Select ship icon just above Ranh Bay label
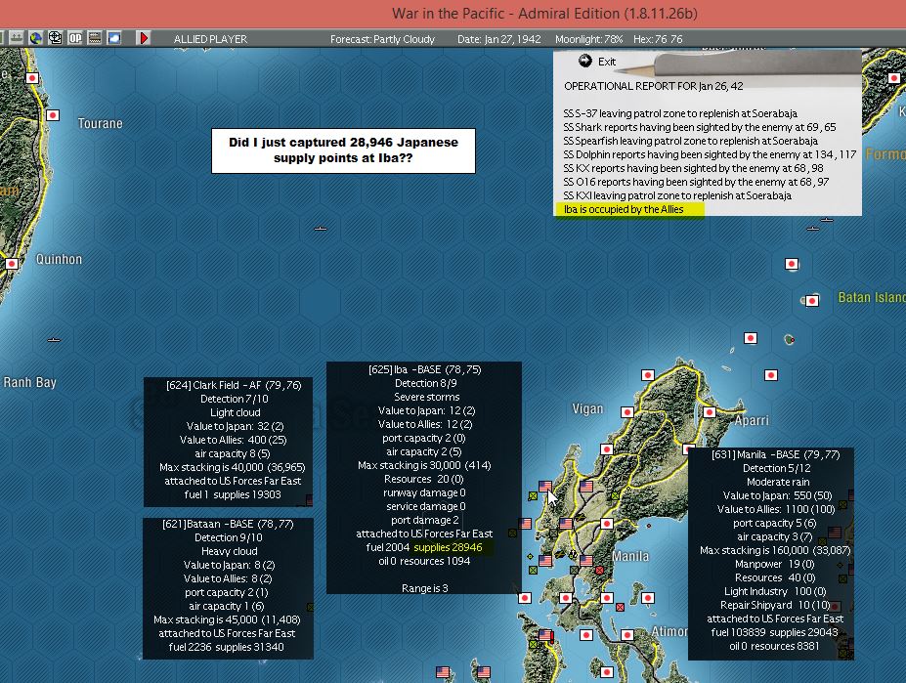This screenshot has width=906, height=683. (54, 340)
